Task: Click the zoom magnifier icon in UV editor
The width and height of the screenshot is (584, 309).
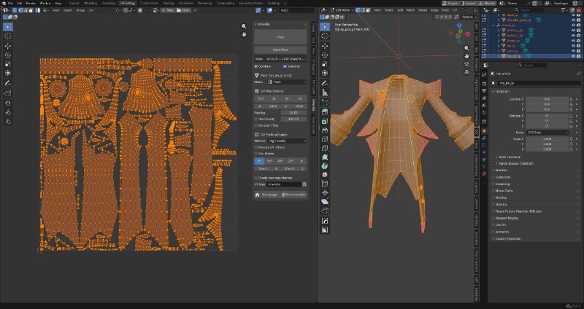Action: pos(244,26)
